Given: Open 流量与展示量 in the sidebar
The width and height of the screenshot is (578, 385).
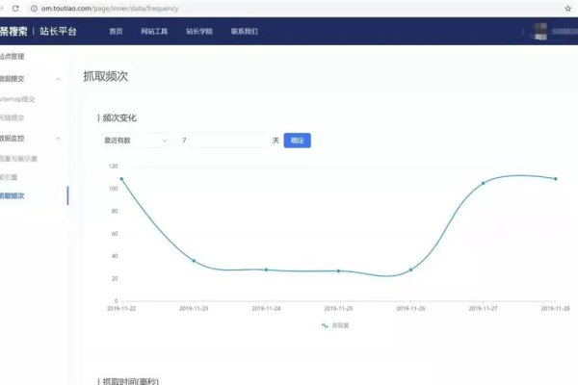Looking at the screenshot, I should point(18,159).
